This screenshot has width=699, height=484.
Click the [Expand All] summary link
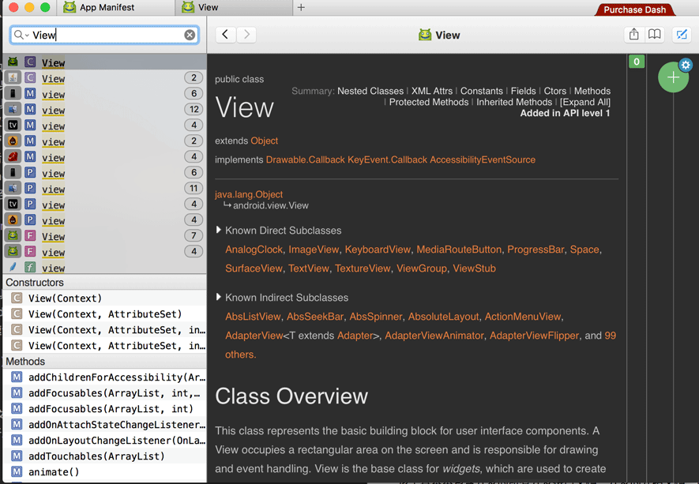[585, 102]
